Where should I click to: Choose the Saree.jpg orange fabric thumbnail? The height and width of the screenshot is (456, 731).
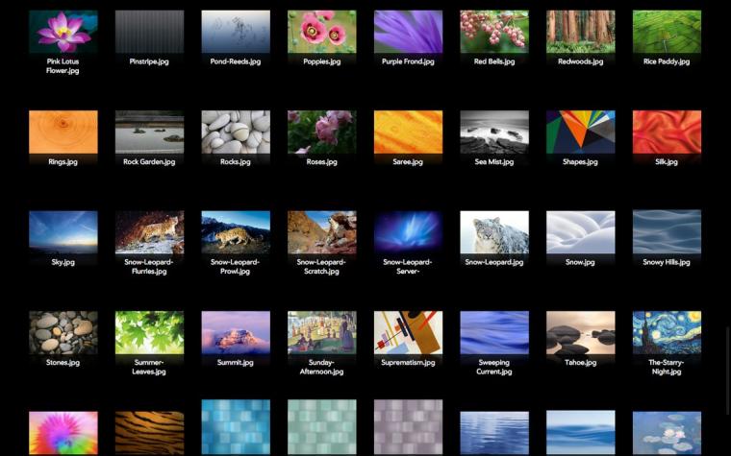click(x=408, y=132)
